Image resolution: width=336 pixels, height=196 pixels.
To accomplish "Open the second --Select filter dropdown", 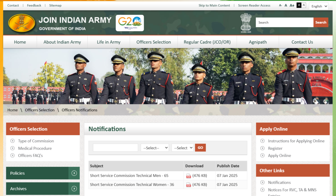I will point(182,148).
